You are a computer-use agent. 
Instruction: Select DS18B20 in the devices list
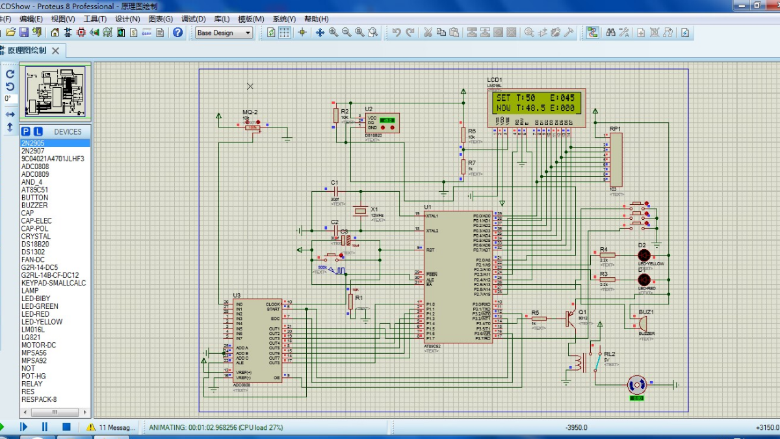(x=55, y=245)
